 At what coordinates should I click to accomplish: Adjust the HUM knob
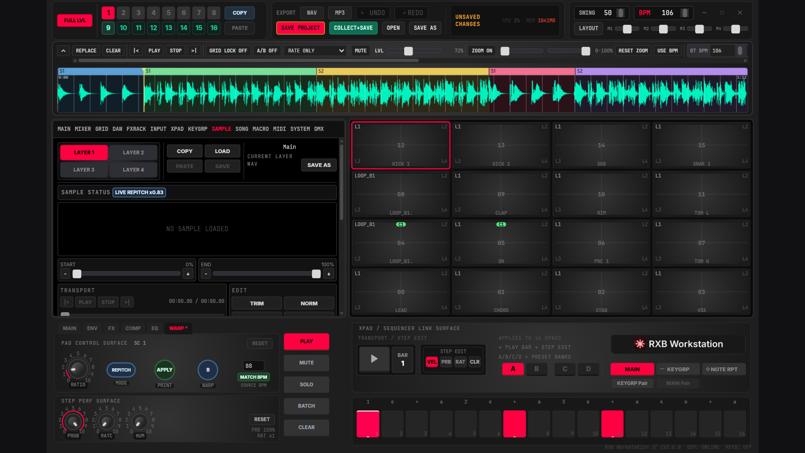(x=140, y=422)
